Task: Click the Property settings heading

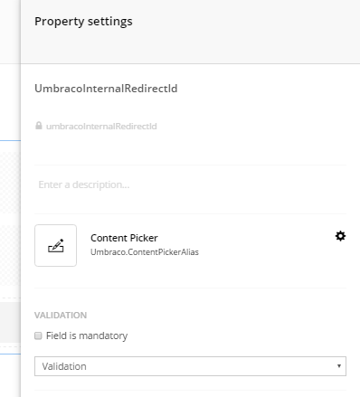Action: coord(83,22)
